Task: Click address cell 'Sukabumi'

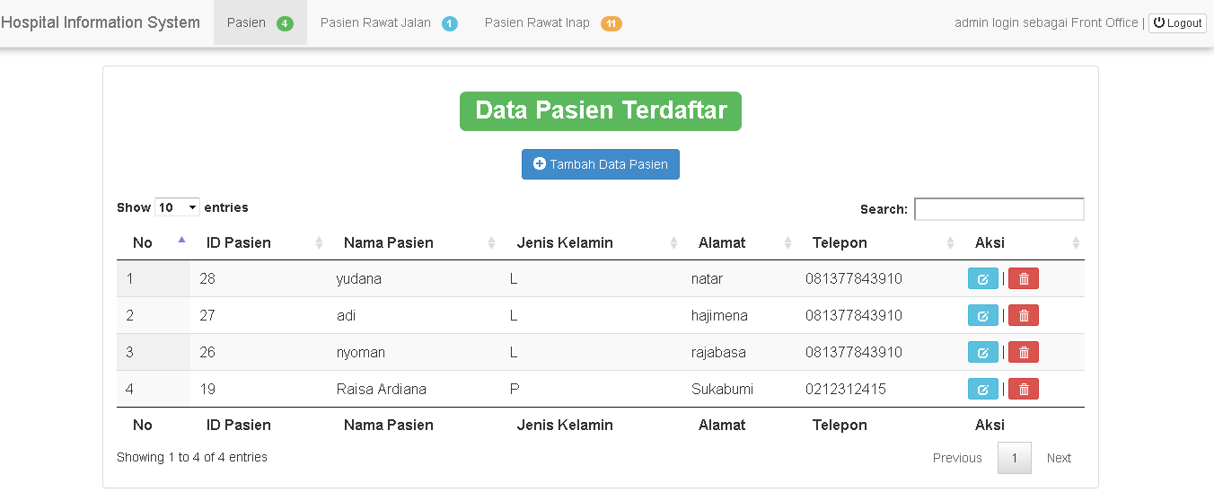Action: (723, 389)
